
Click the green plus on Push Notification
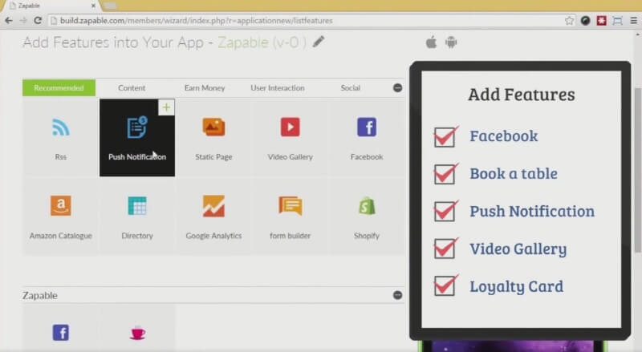tap(166, 107)
